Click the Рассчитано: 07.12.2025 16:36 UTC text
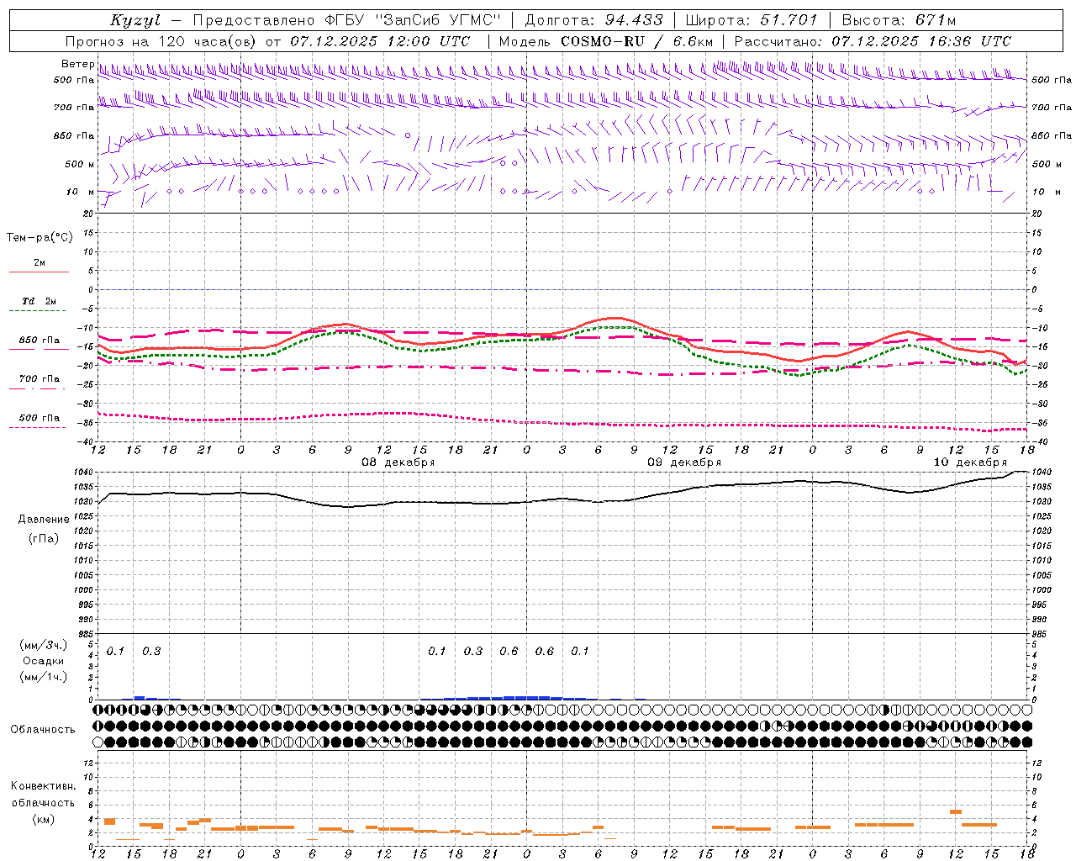The width and height of the screenshot is (1076, 861). coord(873,41)
